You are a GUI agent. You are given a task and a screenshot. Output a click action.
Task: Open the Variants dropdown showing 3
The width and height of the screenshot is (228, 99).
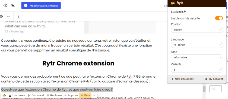tap(197, 70)
